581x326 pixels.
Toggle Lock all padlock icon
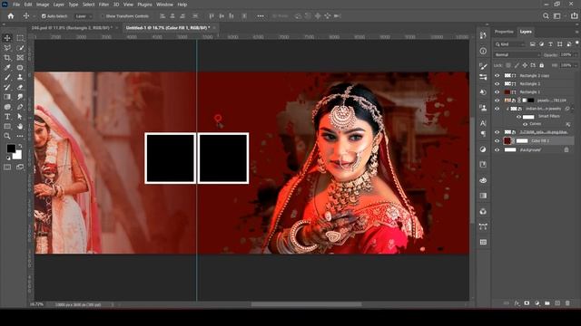pyautogui.click(x=541, y=65)
